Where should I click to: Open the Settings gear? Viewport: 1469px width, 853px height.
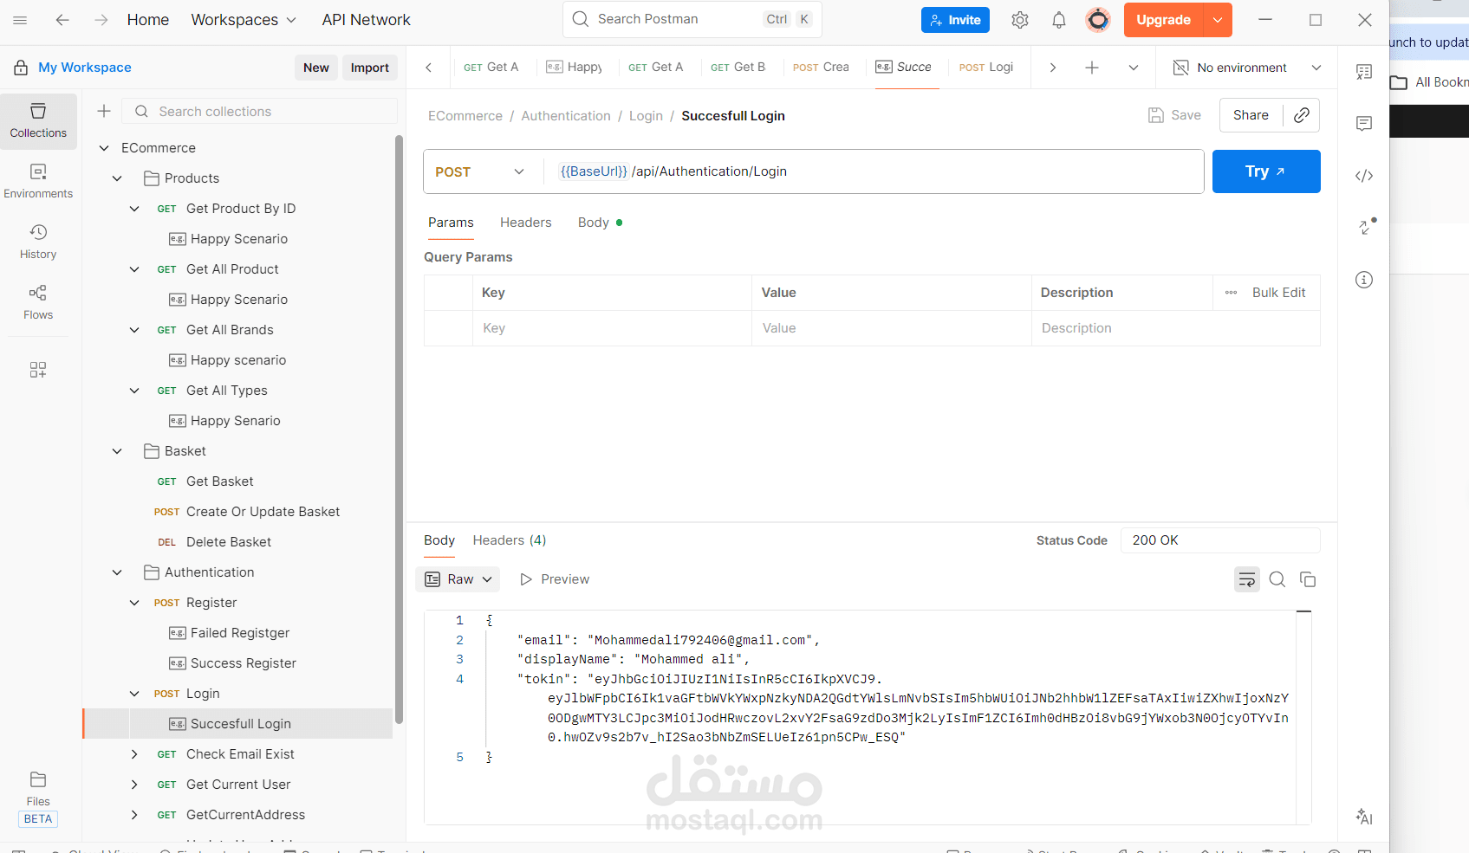(1020, 20)
